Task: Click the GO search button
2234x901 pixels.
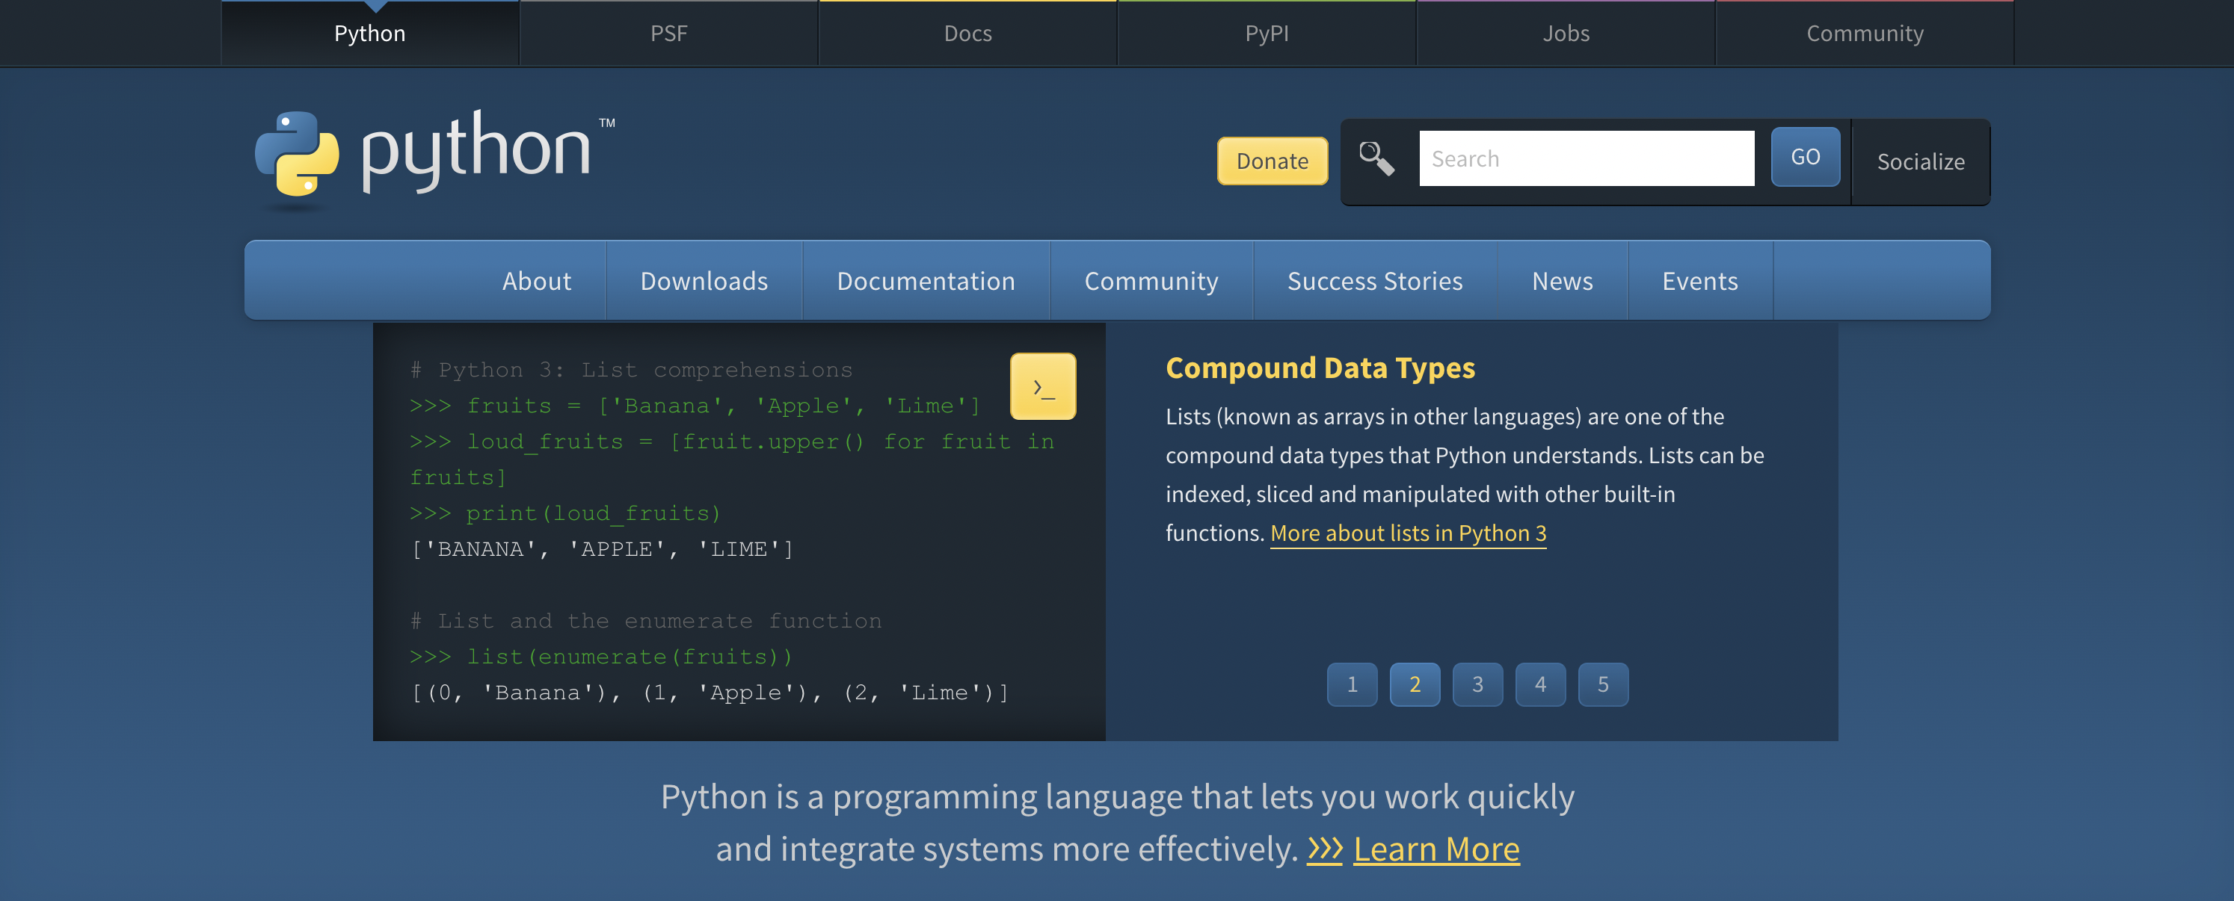Action: [x=1805, y=157]
